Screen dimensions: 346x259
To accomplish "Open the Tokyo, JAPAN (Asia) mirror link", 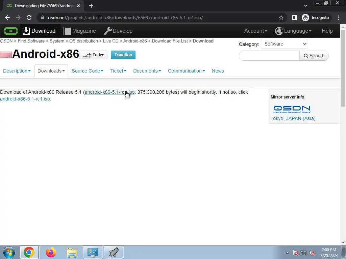I will (293, 118).
